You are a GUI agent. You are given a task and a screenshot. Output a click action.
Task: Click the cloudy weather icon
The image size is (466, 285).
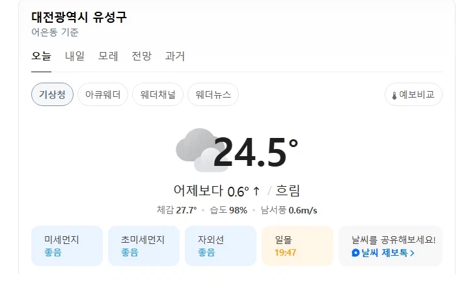click(200, 150)
